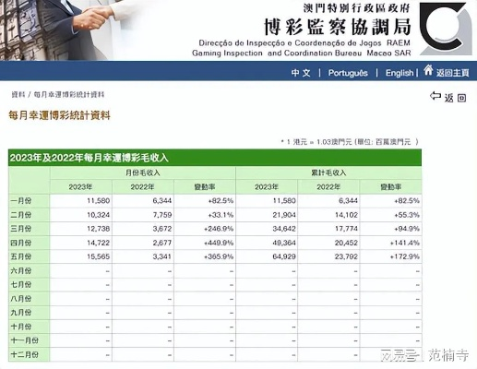This screenshot has width=477, height=369.
Task: Click the +33.1% monthly change cell
Action: [221, 215]
